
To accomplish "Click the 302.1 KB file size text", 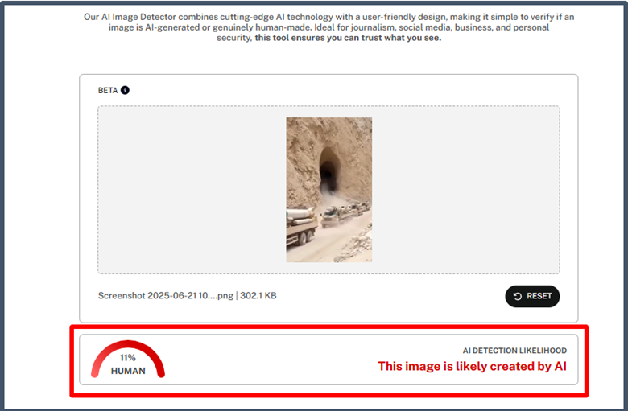I will [258, 296].
